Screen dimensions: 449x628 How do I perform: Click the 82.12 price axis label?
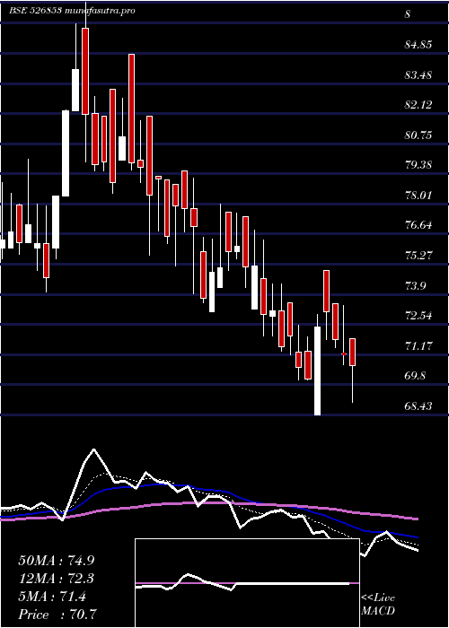[x=418, y=105]
